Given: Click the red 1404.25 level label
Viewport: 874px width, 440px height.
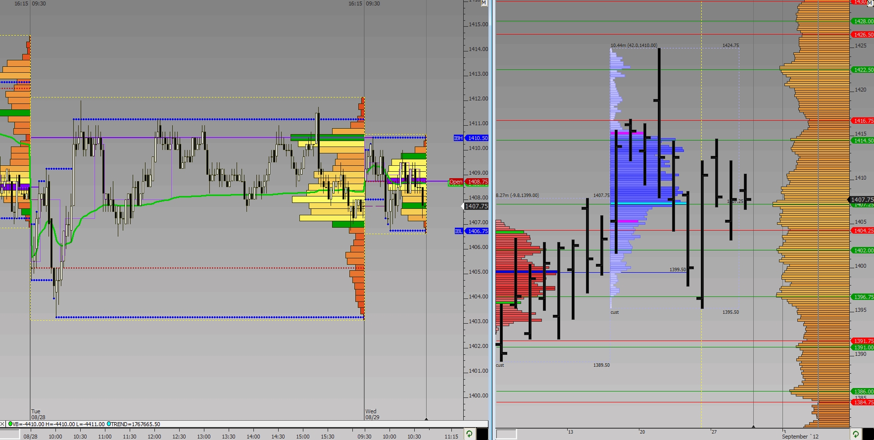Looking at the screenshot, I should pos(863,231).
